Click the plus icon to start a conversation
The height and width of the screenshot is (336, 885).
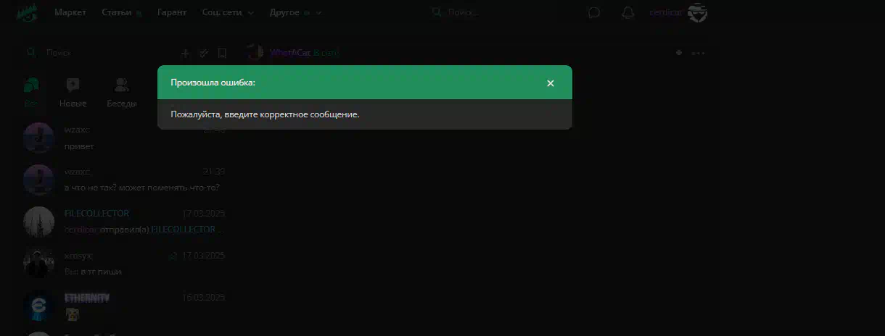(x=185, y=53)
